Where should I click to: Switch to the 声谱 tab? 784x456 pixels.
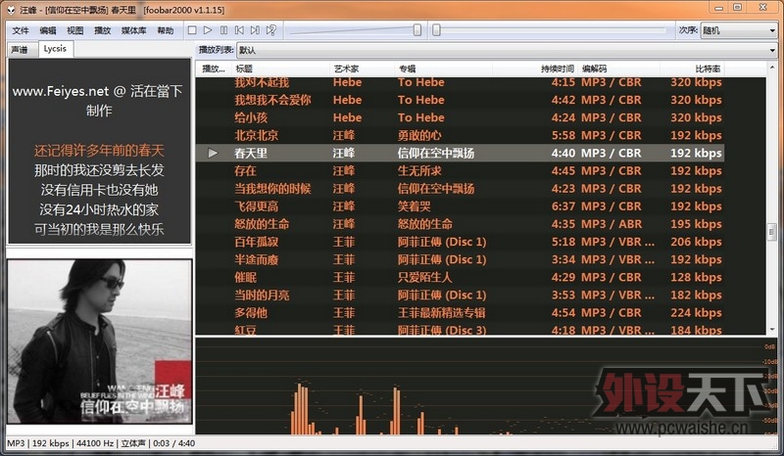[20, 50]
